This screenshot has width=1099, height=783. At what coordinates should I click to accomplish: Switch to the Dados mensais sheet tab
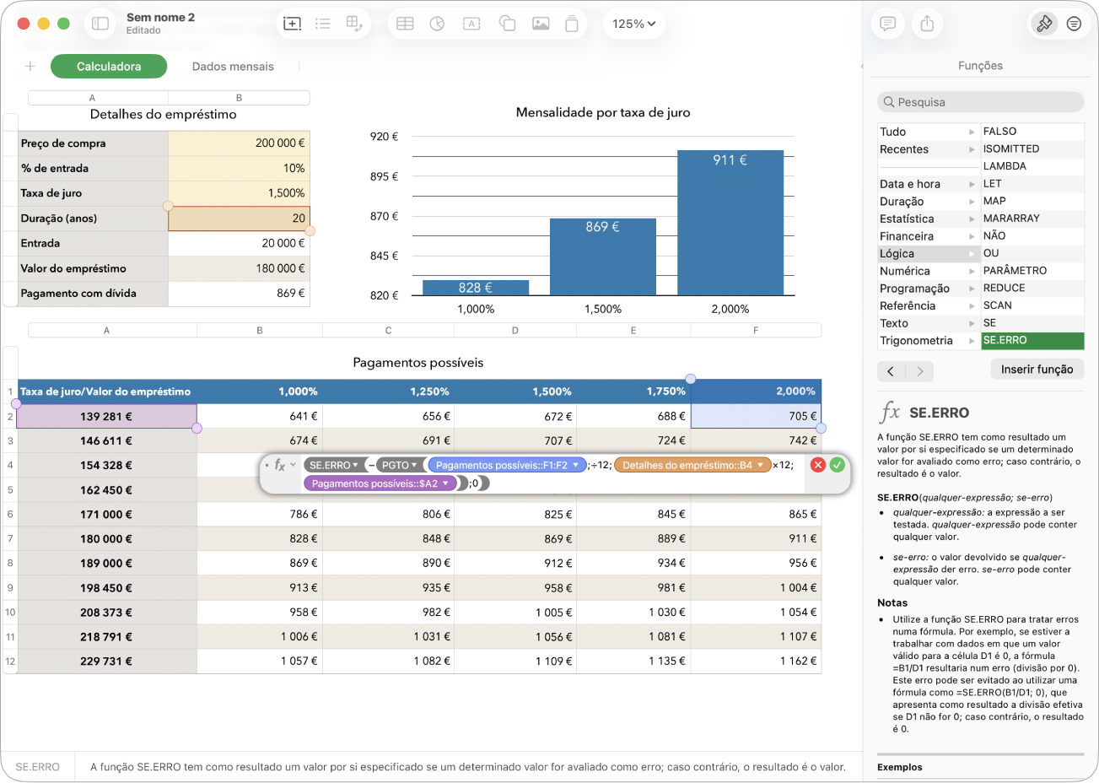[233, 67]
